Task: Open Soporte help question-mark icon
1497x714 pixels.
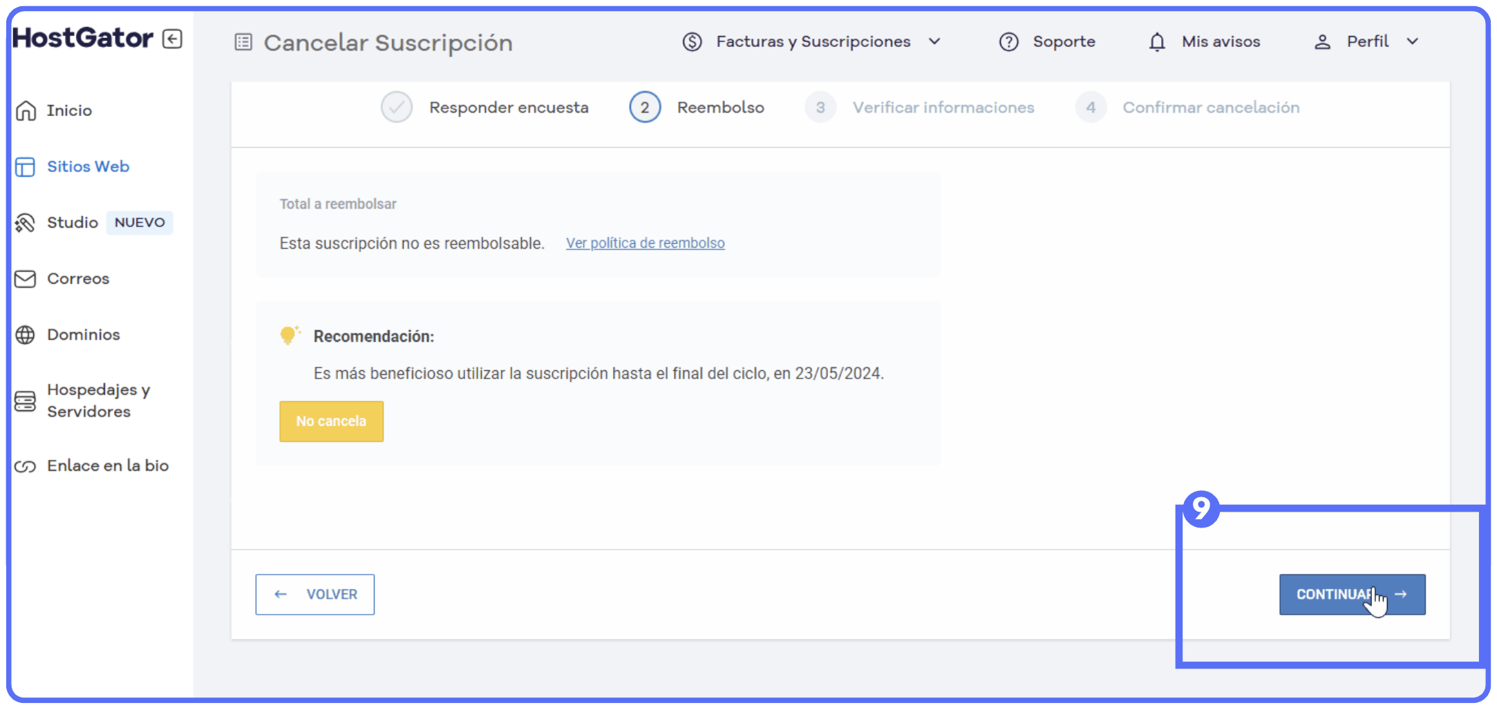Action: pyautogui.click(x=1008, y=42)
